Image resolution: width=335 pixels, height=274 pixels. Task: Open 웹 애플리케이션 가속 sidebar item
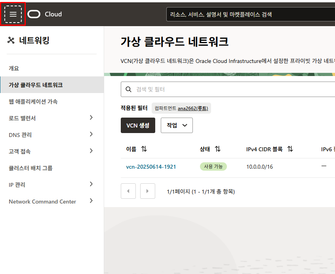point(33,101)
